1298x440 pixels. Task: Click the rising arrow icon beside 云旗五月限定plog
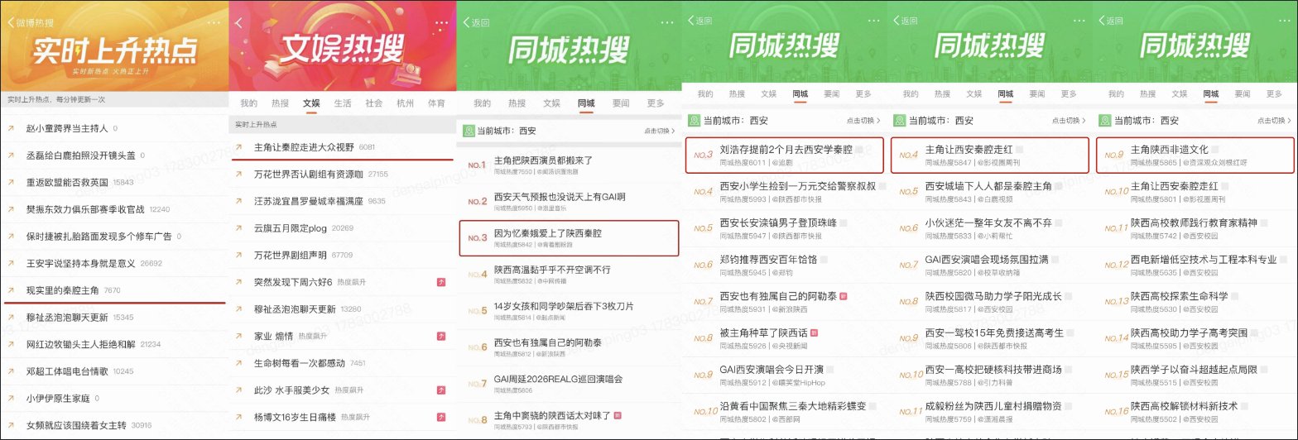239,228
